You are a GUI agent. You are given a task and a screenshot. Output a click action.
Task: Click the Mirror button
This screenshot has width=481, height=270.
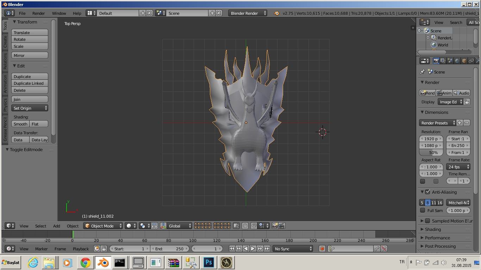click(x=30, y=55)
